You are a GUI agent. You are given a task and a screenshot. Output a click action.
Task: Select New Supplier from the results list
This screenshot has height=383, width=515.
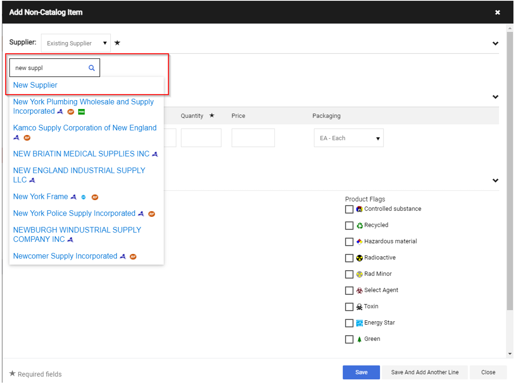35,85
